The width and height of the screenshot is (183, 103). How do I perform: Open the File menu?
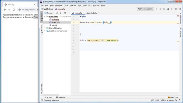tap(42, 5)
